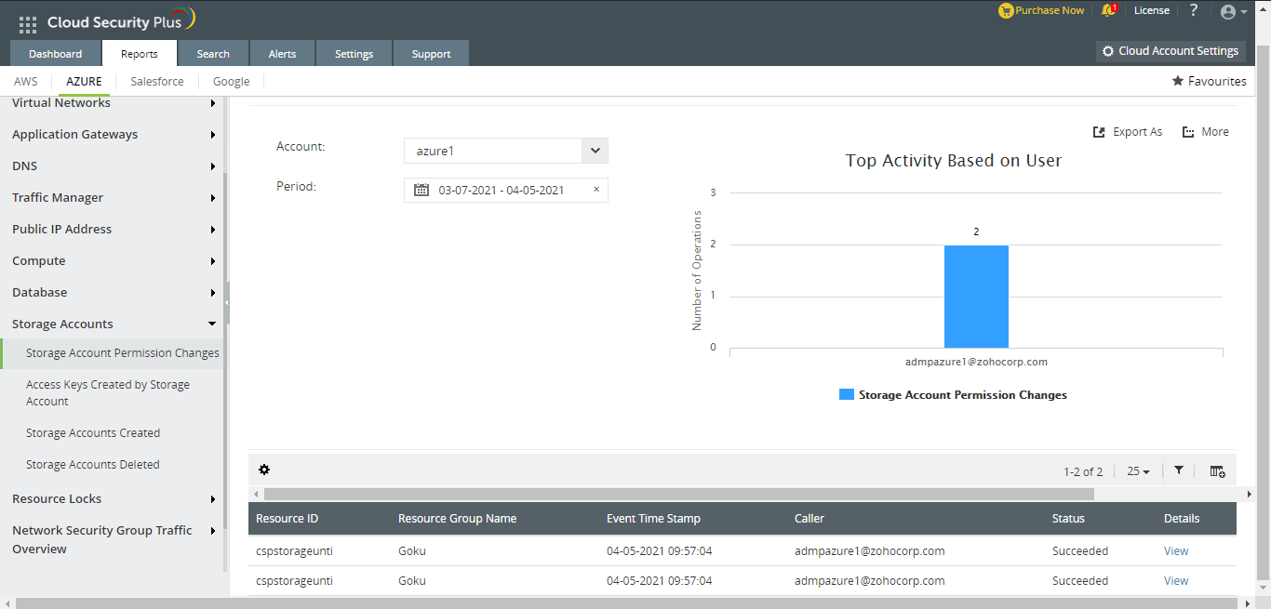The width and height of the screenshot is (1271, 609).
Task: Click the blue bar for admpazure1@zohocorp.com
Action: tap(976, 297)
